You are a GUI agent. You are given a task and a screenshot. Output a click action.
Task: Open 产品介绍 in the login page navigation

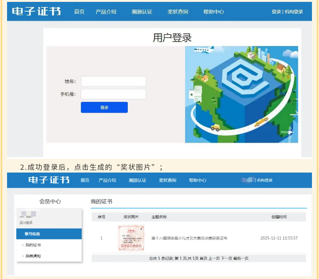pyautogui.click(x=106, y=12)
